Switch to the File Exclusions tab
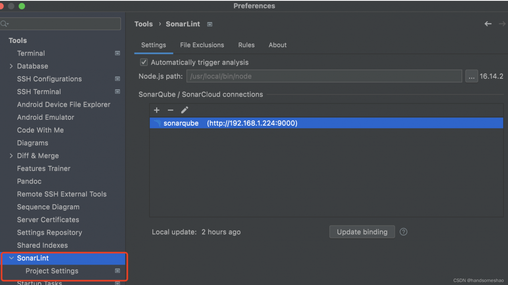 pyautogui.click(x=202, y=45)
